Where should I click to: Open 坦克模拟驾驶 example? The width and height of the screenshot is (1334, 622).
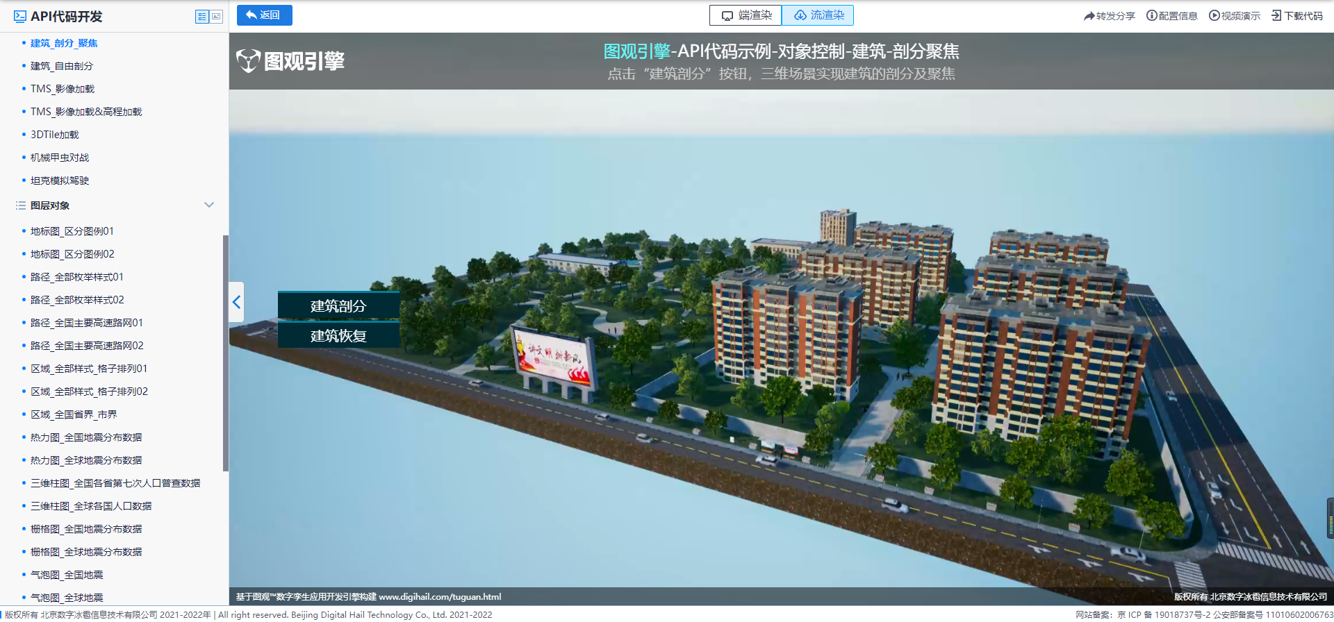60,180
